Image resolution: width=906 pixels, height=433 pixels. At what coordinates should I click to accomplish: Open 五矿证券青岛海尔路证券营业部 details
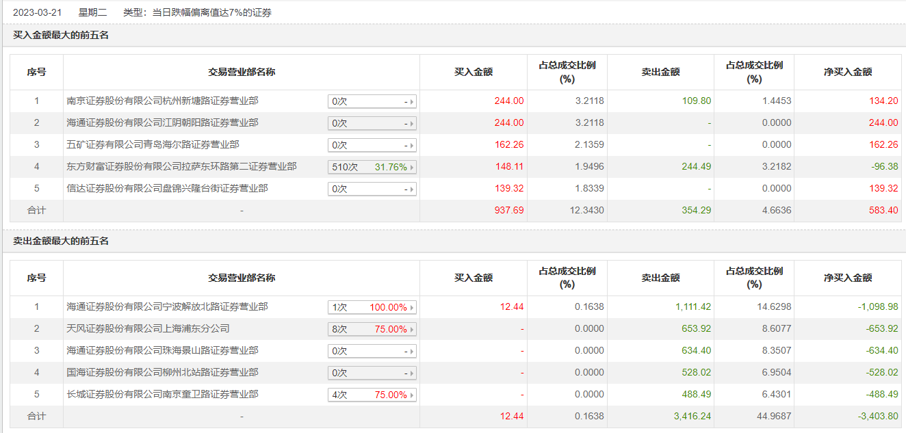[x=153, y=145]
